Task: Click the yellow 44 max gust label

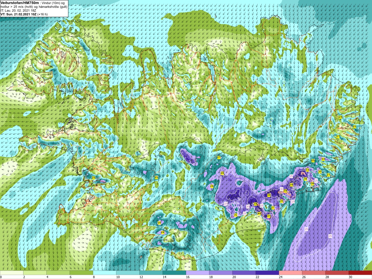Action: [259, 213]
